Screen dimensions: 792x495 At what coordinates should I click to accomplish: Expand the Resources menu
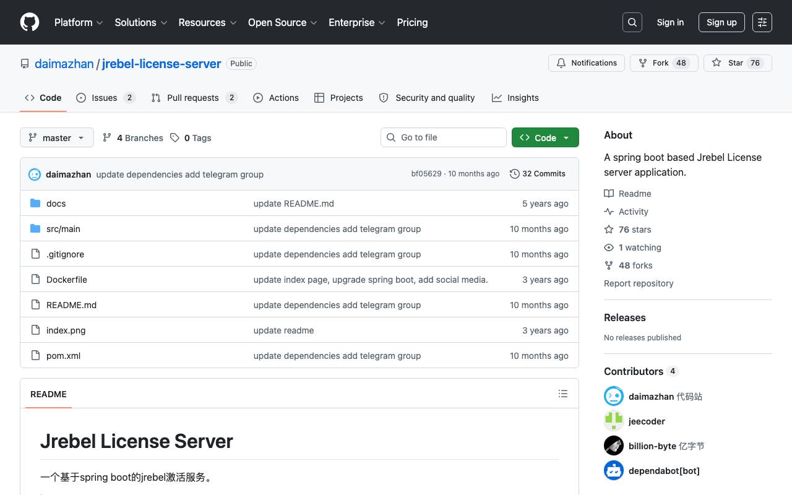click(x=207, y=22)
